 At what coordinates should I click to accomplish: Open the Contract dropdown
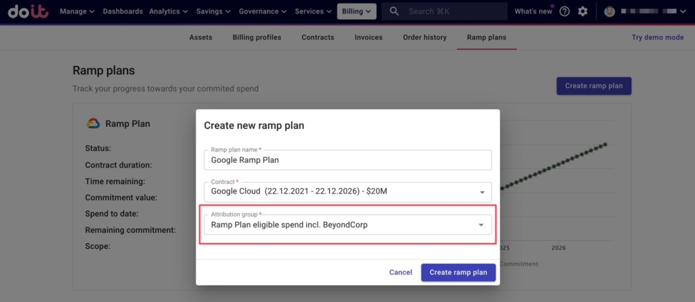[x=348, y=192]
